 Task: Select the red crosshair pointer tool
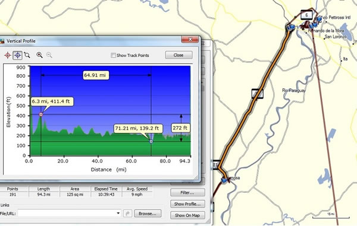(8, 55)
